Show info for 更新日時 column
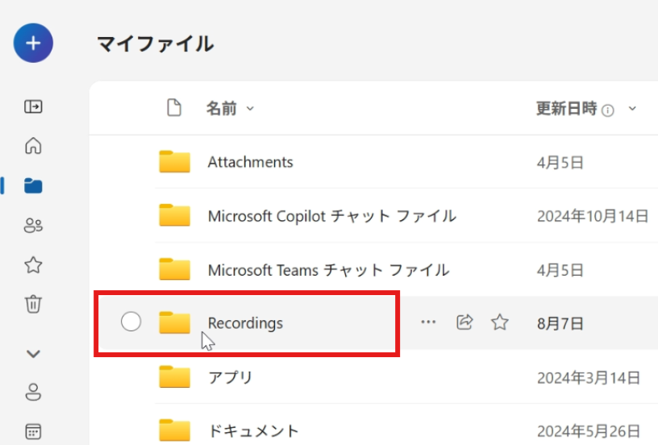The image size is (658, 445). (x=608, y=110)
